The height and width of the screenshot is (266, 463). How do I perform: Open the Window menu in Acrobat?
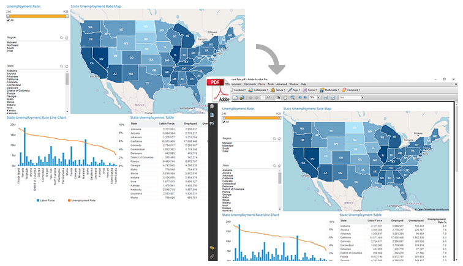pos(294,84)
